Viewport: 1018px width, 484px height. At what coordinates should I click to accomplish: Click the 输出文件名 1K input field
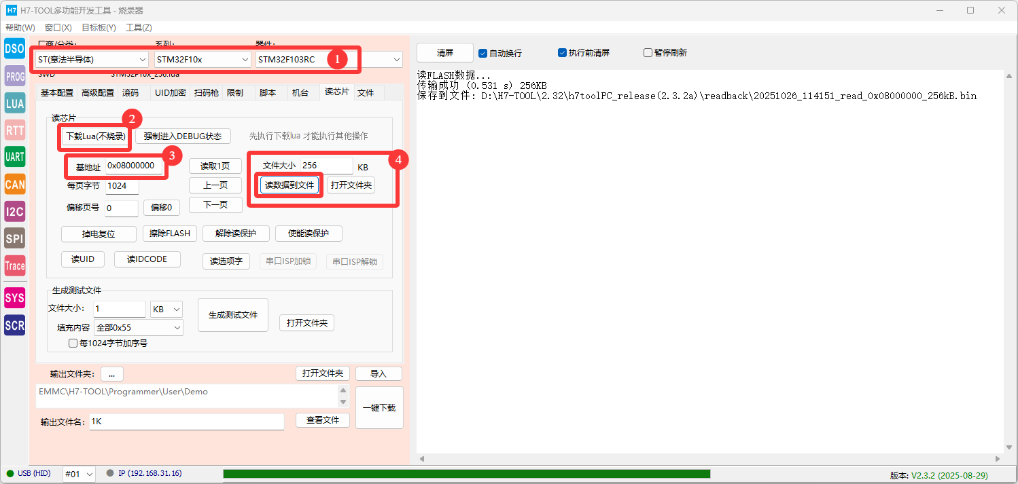(x=186, y=422)
